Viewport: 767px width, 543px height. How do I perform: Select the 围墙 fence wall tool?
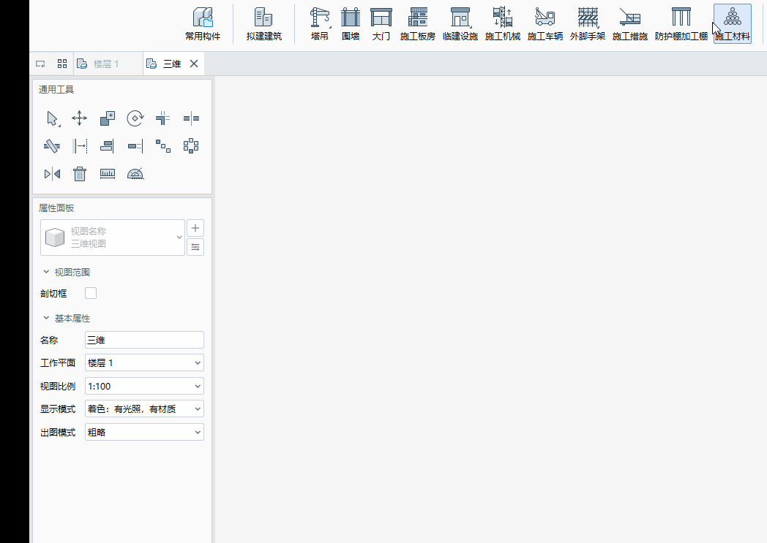tap(351, 23)
